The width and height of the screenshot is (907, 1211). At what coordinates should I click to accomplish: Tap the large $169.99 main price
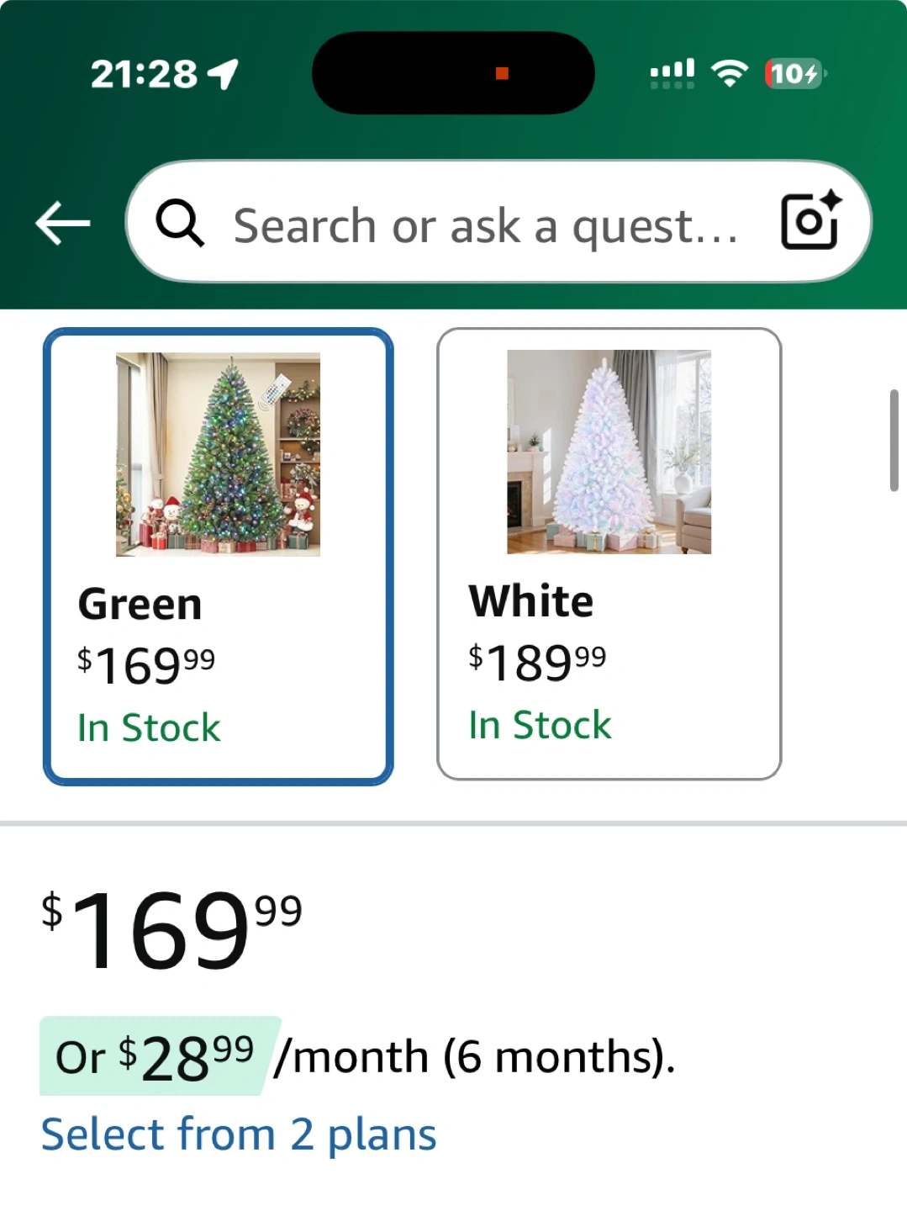[x=171, y=930]
